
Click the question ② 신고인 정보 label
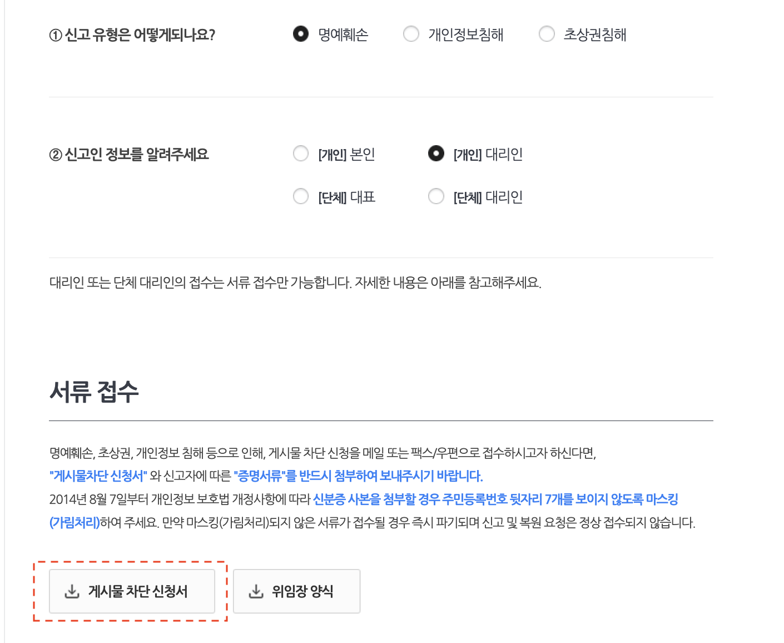coord(130,154)
